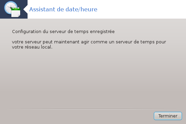Click the word 'Configuration' in the message
Image resolution: width=186 pixels, height=124 pixels.
(x=27, y=32)
